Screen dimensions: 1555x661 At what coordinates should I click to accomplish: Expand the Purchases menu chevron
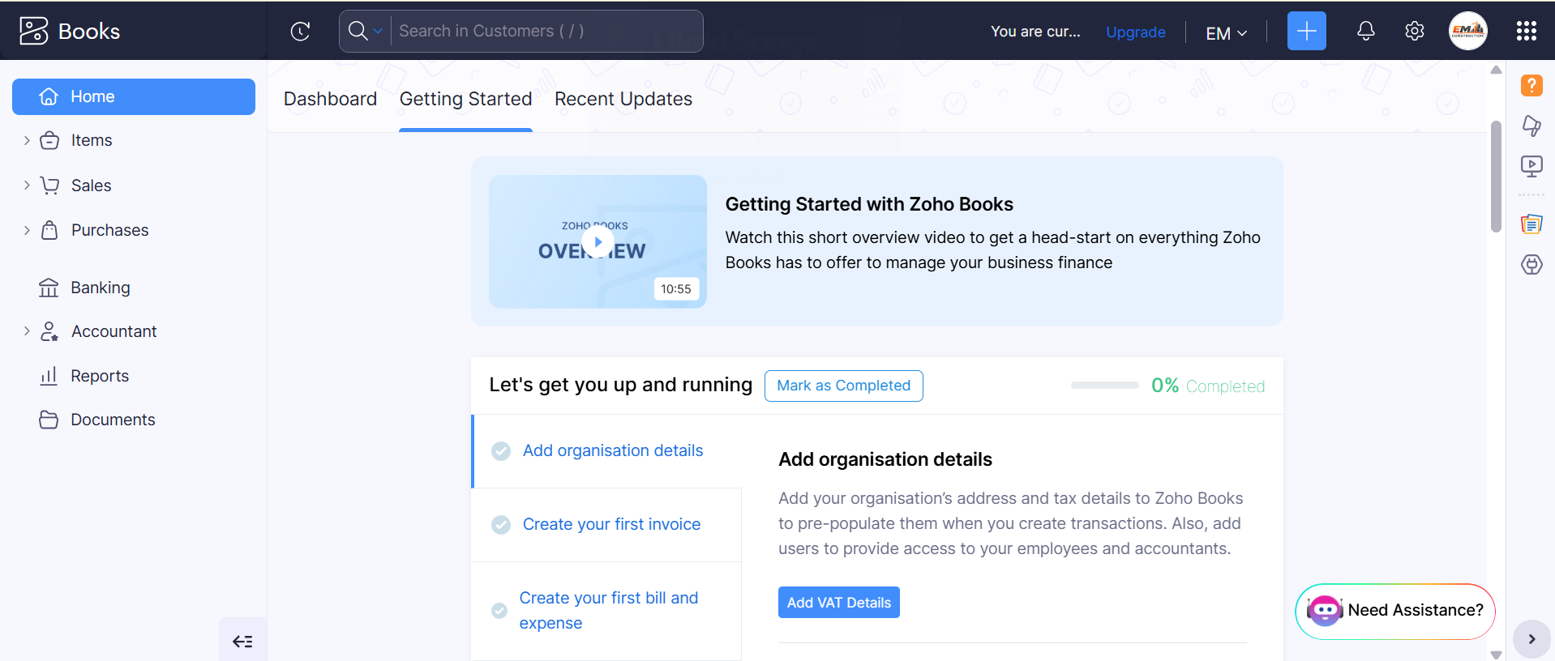[x=27, y=230]
